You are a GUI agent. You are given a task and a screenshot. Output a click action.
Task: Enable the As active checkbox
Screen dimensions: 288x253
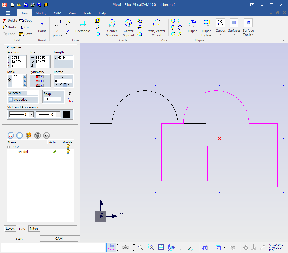click(11, 100)
